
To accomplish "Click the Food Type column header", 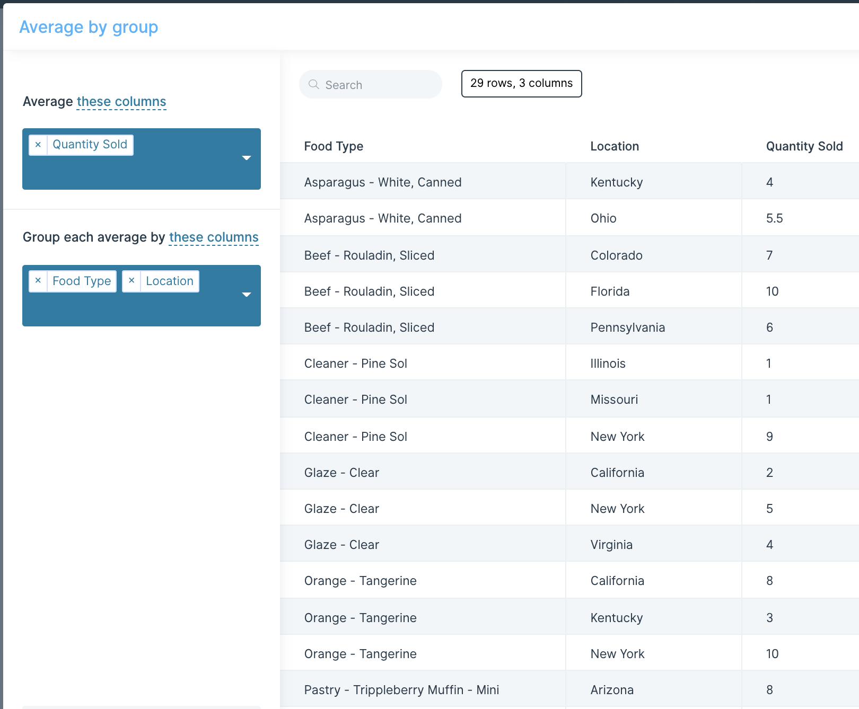I will pos(334,146).
